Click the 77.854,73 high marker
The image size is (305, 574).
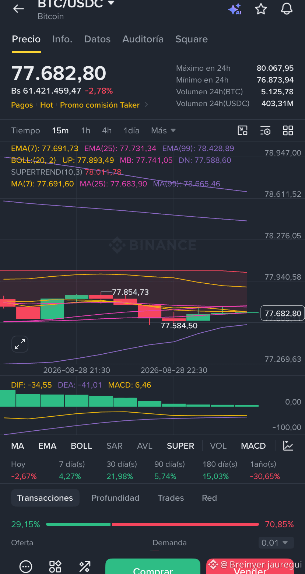click(x=130, y=292)
